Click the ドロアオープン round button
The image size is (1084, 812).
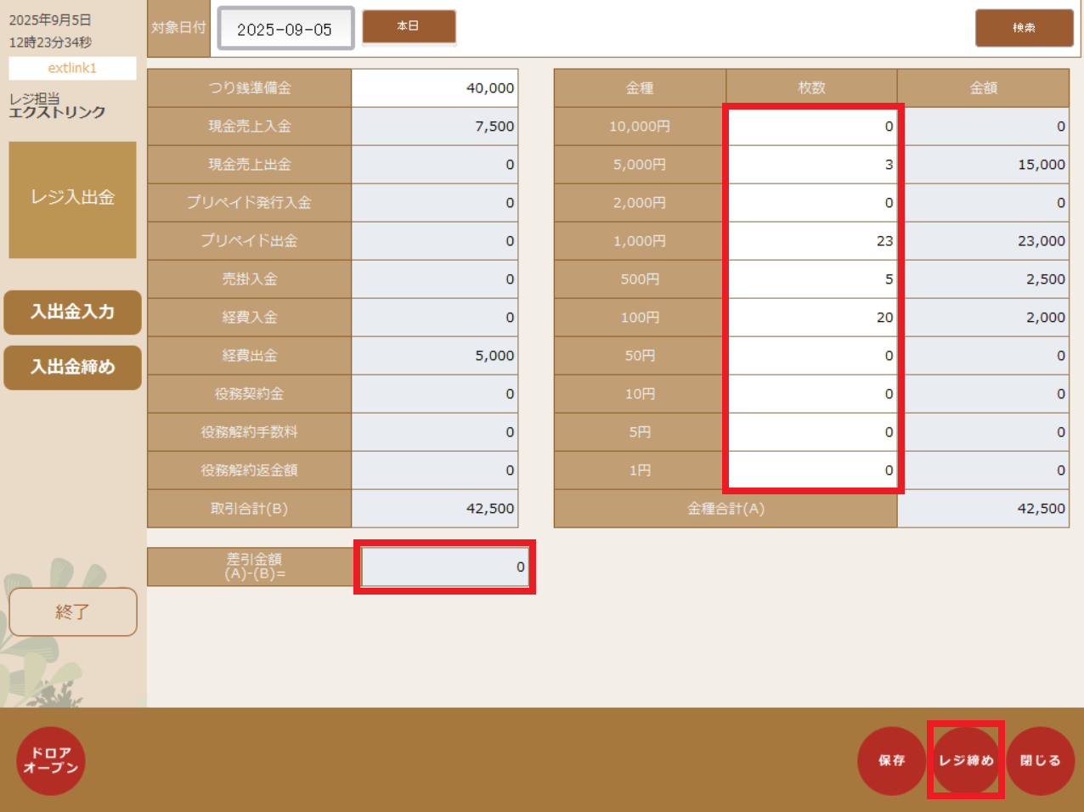(51, 760)
